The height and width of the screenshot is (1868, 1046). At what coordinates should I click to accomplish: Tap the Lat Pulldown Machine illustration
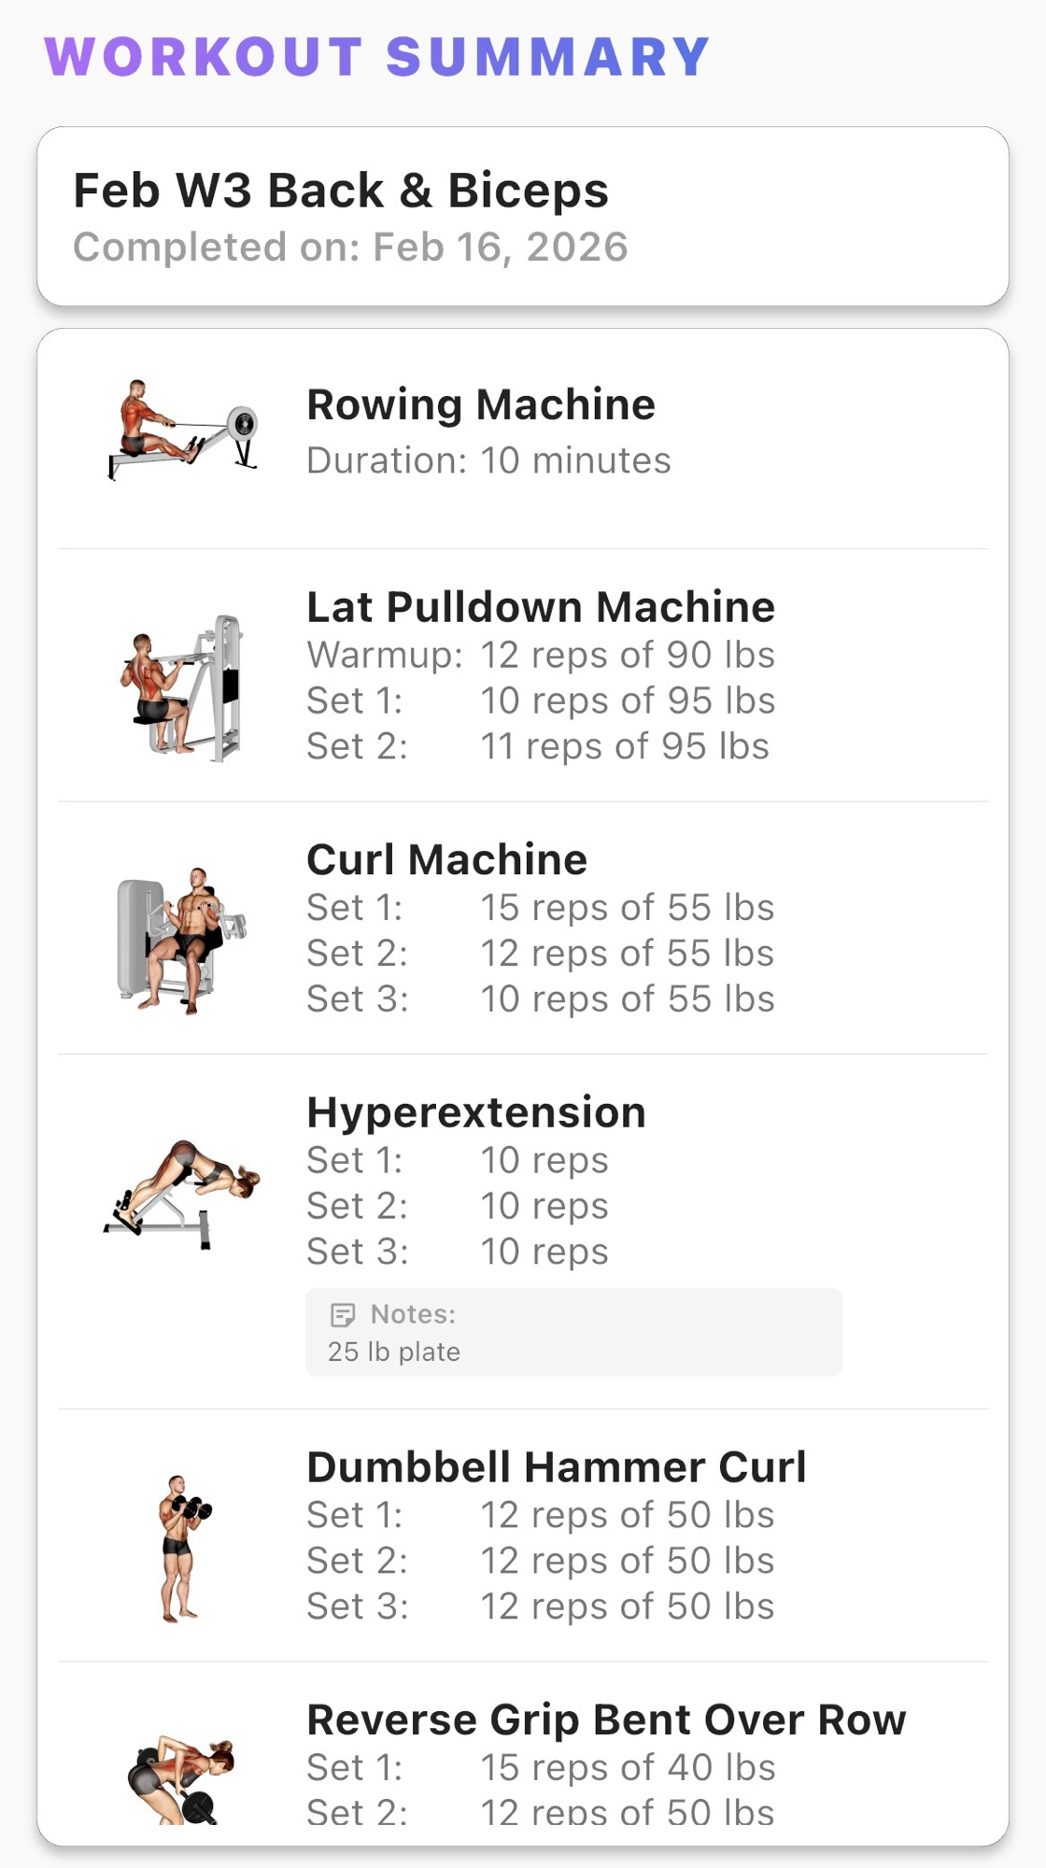click(x=182, y=688)
